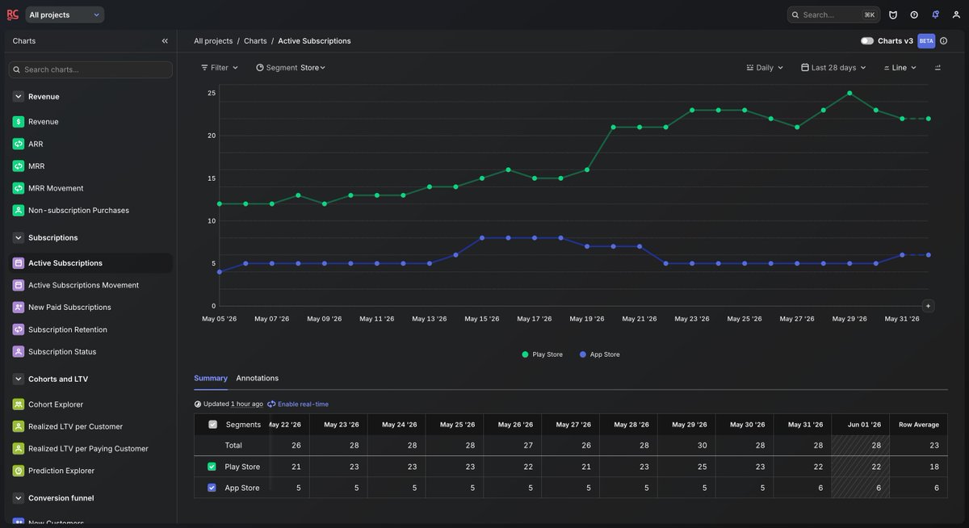This screenshot has height=528, width=969.
Task: Toggle the Segments select-all checkbox
Action: tap(212, 425)
